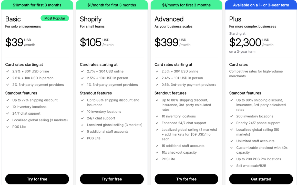
Task: Click "Try for free" under the Shopify plan
Action: (112, 179)
